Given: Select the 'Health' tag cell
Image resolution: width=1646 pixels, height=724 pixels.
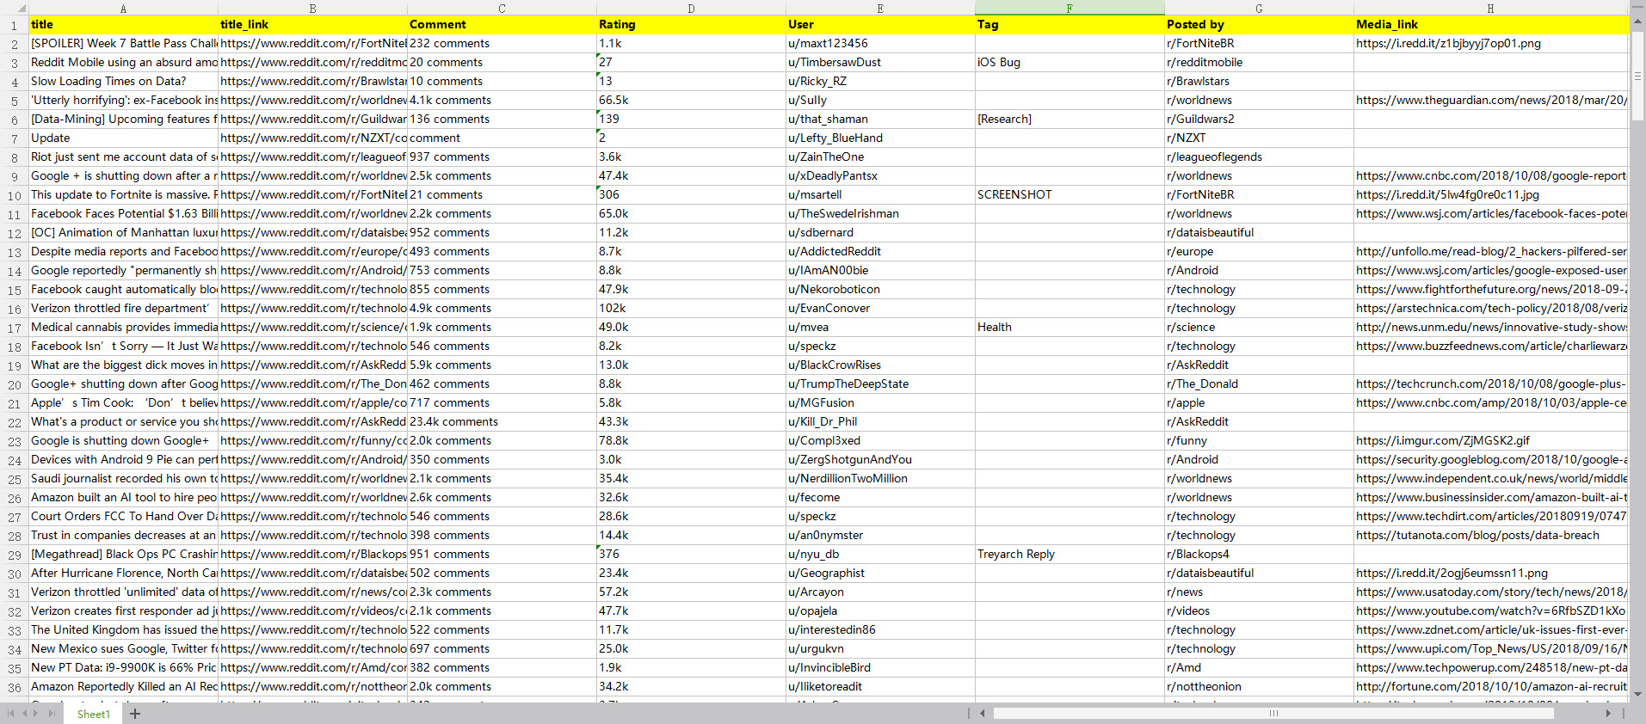Looking at the screenshot, I should [1070, 327].
